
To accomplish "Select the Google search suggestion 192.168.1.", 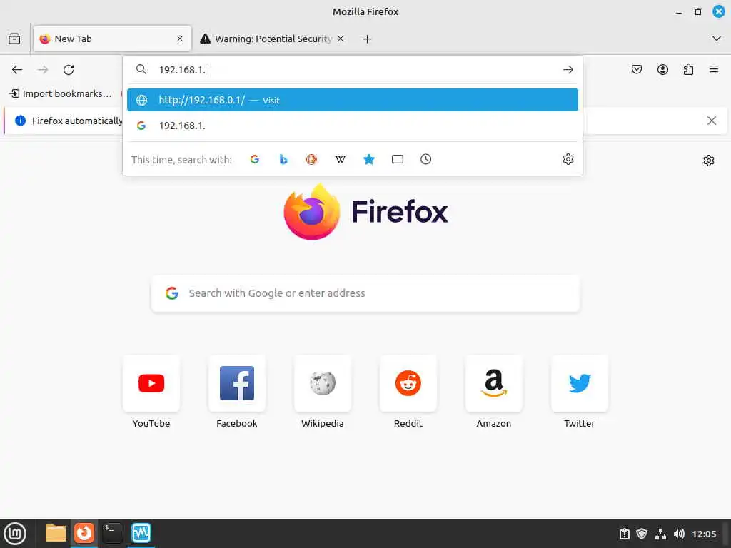I will coord(353,126).
